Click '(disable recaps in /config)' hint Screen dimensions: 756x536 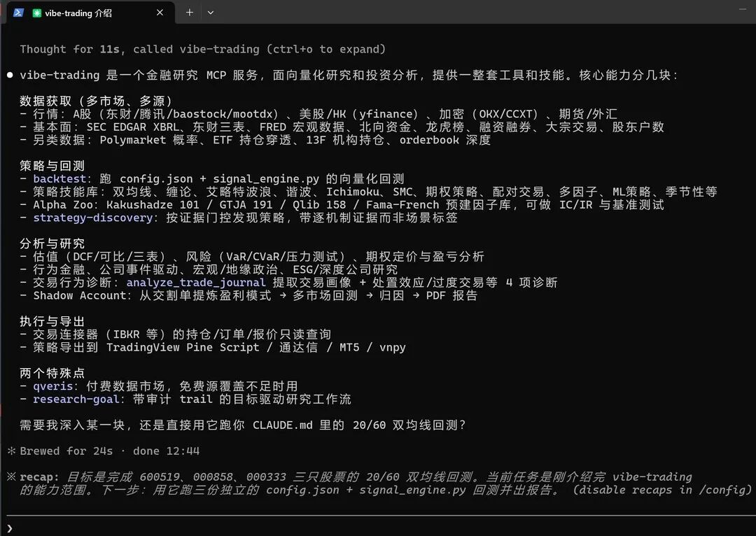(x=661, y=491)
